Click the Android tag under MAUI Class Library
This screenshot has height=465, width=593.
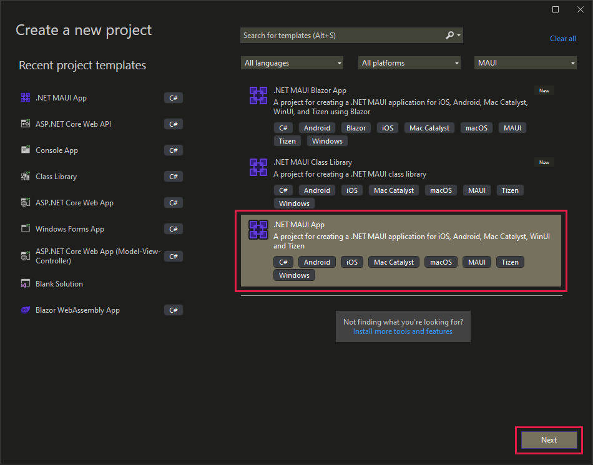tap(317, 190)
